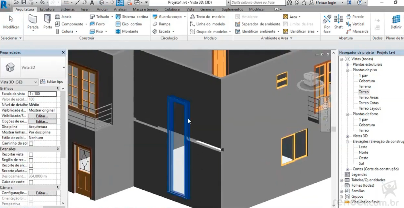The image size is (404, 208).
Task: Click the Porta door tool
Action: 47,21
